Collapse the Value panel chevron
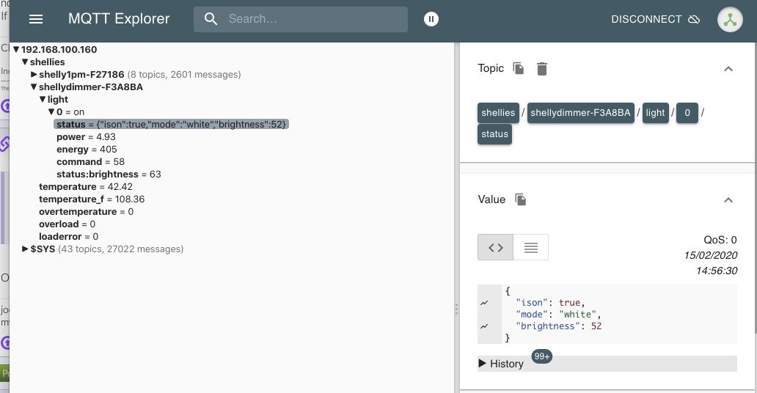 click(x=728, y=200)
